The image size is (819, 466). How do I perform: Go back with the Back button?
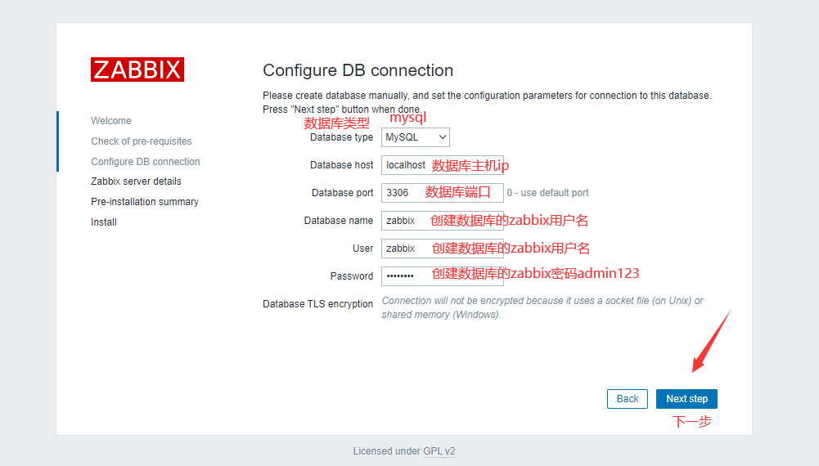click(x=628, y=399)
